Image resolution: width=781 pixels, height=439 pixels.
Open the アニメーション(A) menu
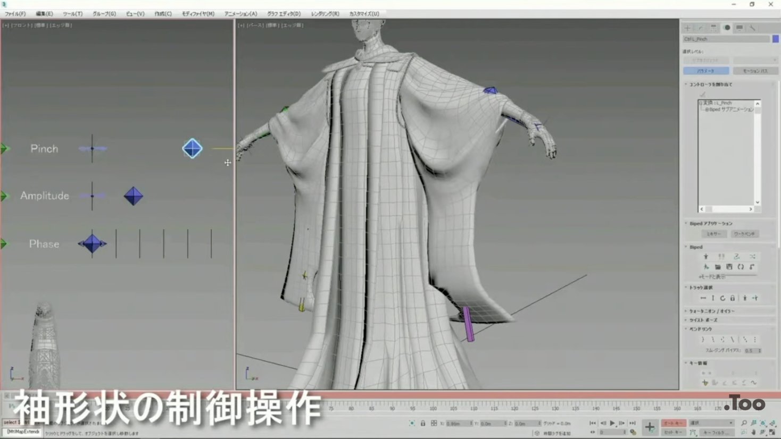tap(240, 14)
